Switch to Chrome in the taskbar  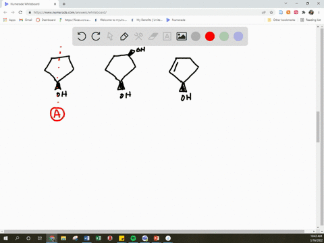(52, 238)
